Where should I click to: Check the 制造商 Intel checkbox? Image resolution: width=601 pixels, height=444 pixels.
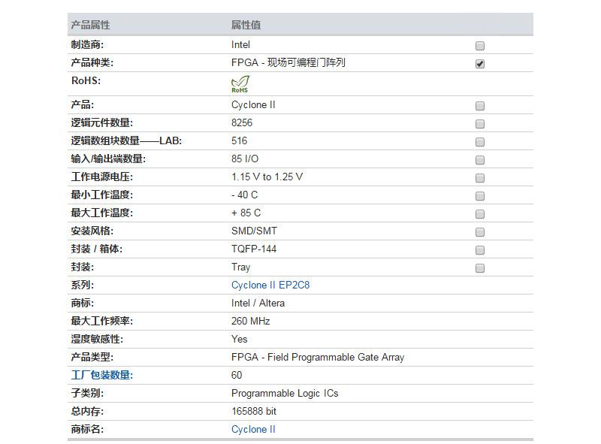coord(480,46)
